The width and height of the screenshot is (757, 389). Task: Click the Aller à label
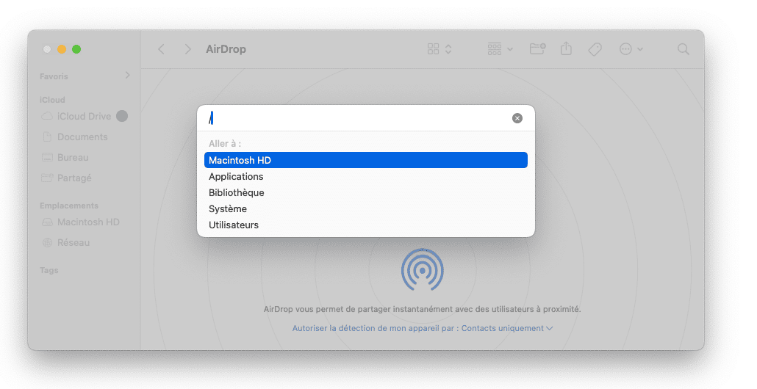pos(225,144)
